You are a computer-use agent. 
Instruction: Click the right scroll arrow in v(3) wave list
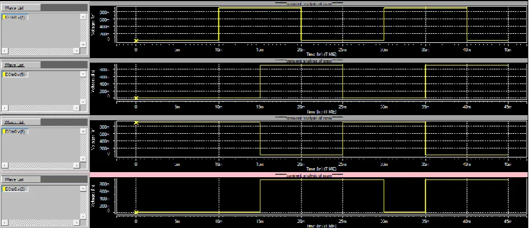click(77, 223)
